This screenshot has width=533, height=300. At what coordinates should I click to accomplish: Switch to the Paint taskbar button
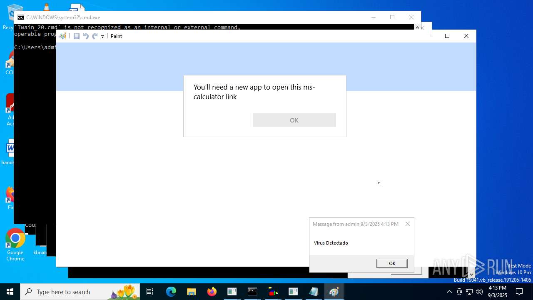(x=334, y=292)
